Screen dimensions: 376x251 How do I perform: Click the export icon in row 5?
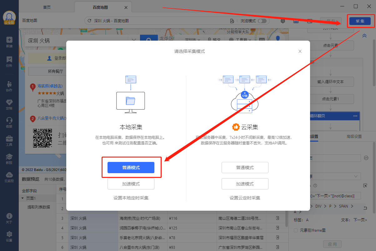(x=277, y=238)
